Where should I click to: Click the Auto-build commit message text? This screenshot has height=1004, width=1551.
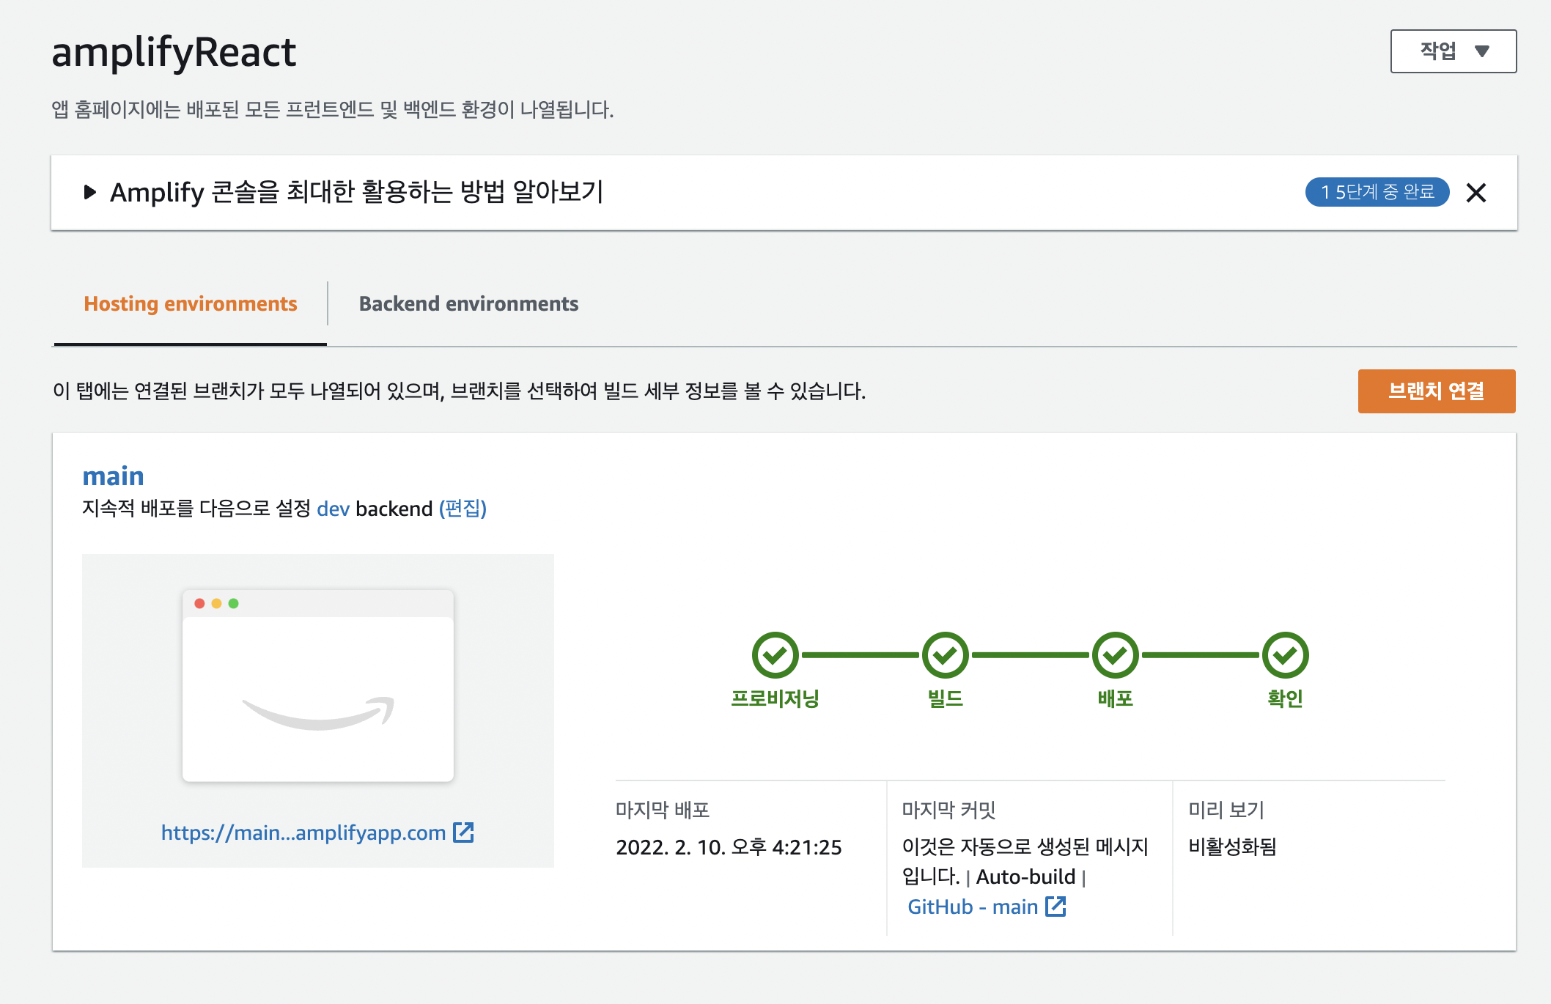click(x=1025, y=877)
